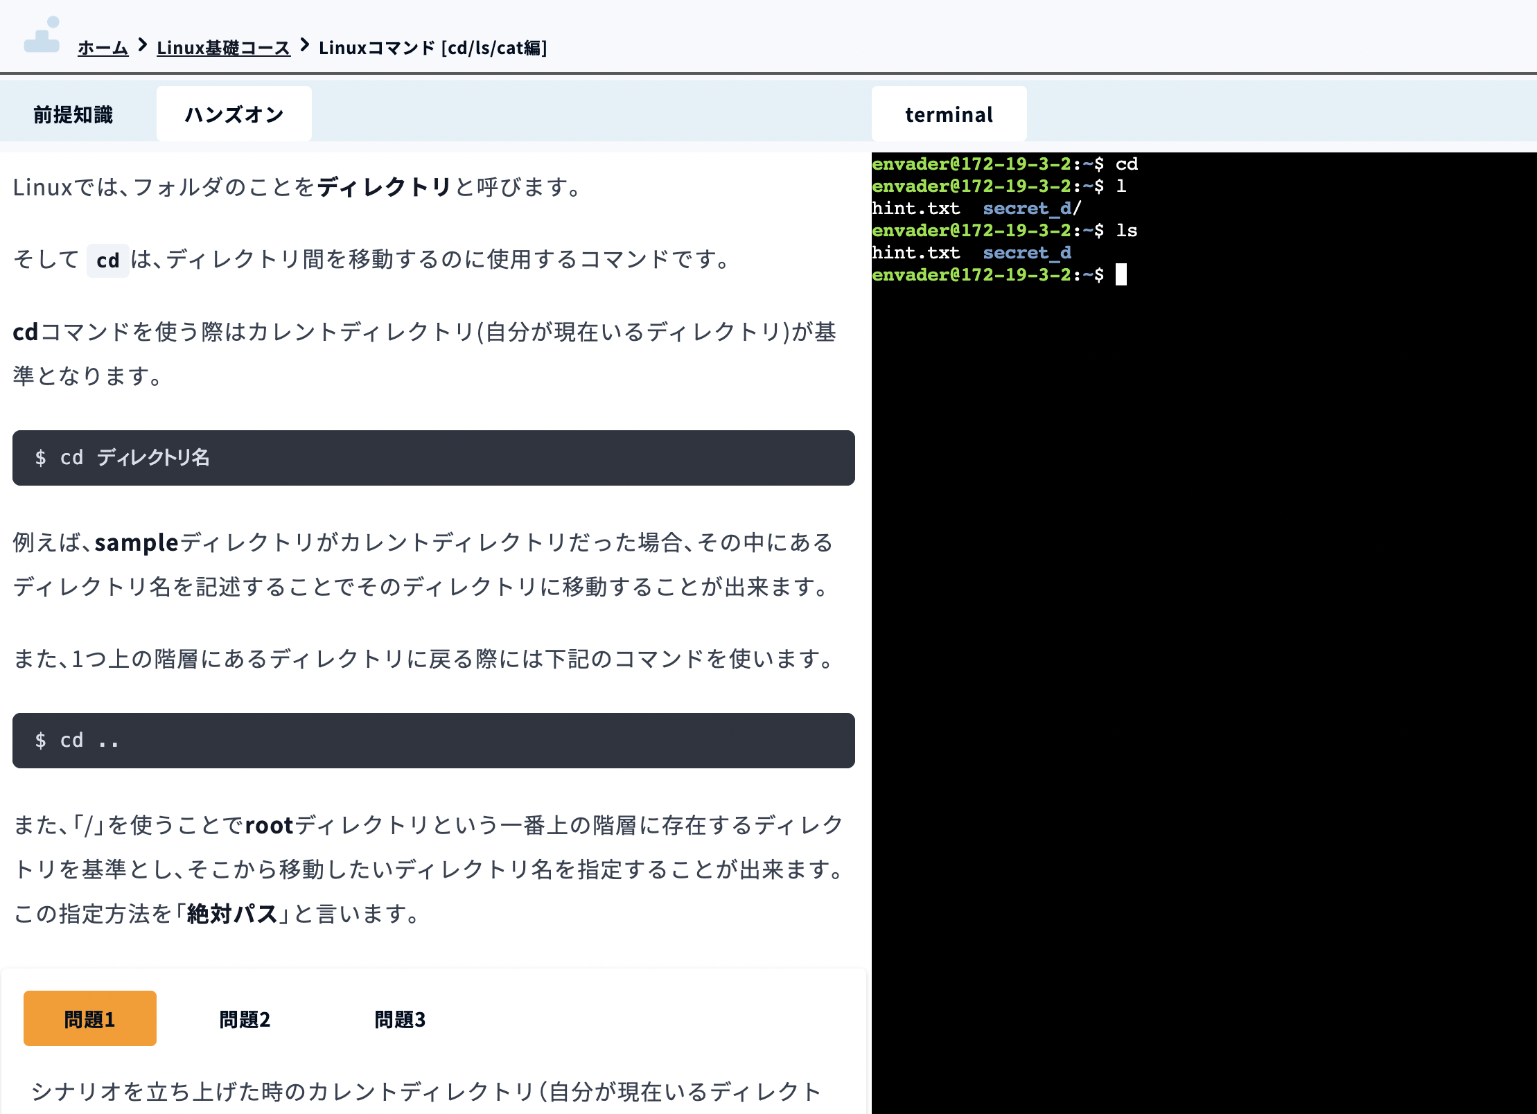Open the Linux基礎コース breadcrumb link
Screen dimensions: 1537x1114
coord(223,48)
